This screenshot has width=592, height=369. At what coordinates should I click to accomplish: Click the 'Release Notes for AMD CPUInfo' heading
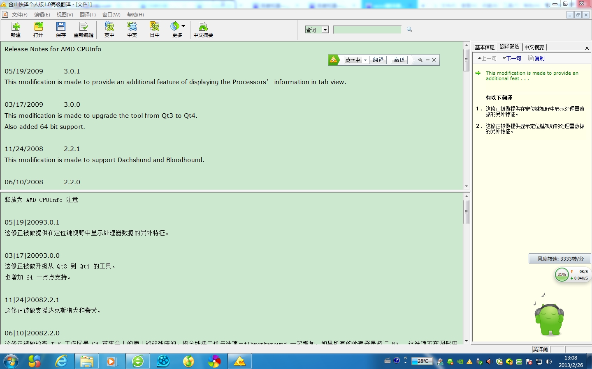pos(53,49)
